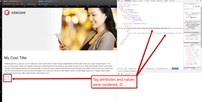The height and width of the screenshot is (102, 202).
Task: Click the screen height value field
Action: tap(17, 4)
